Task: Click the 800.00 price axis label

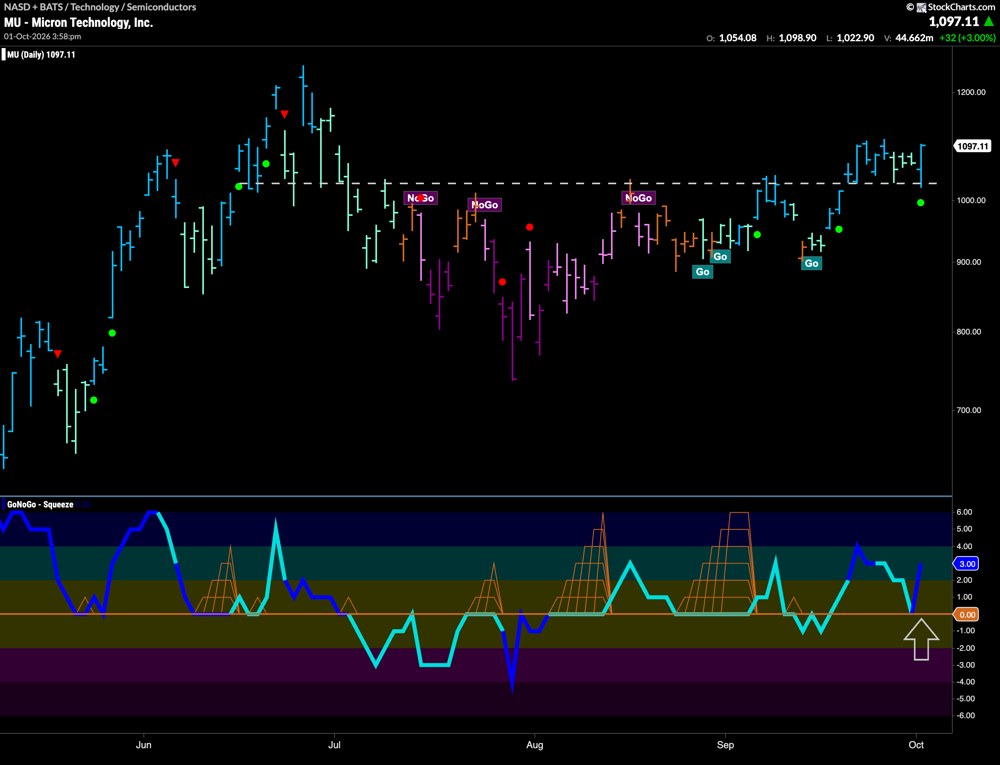Action: (x=969, y=332)
